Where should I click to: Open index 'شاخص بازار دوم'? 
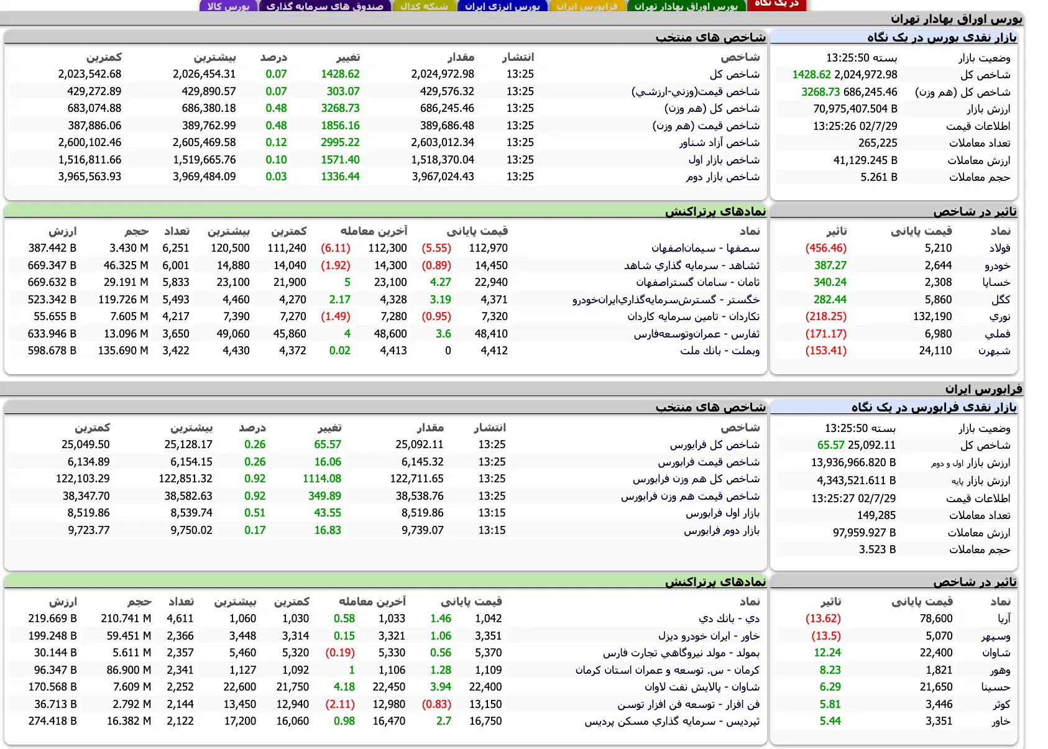tap(723, 177)
